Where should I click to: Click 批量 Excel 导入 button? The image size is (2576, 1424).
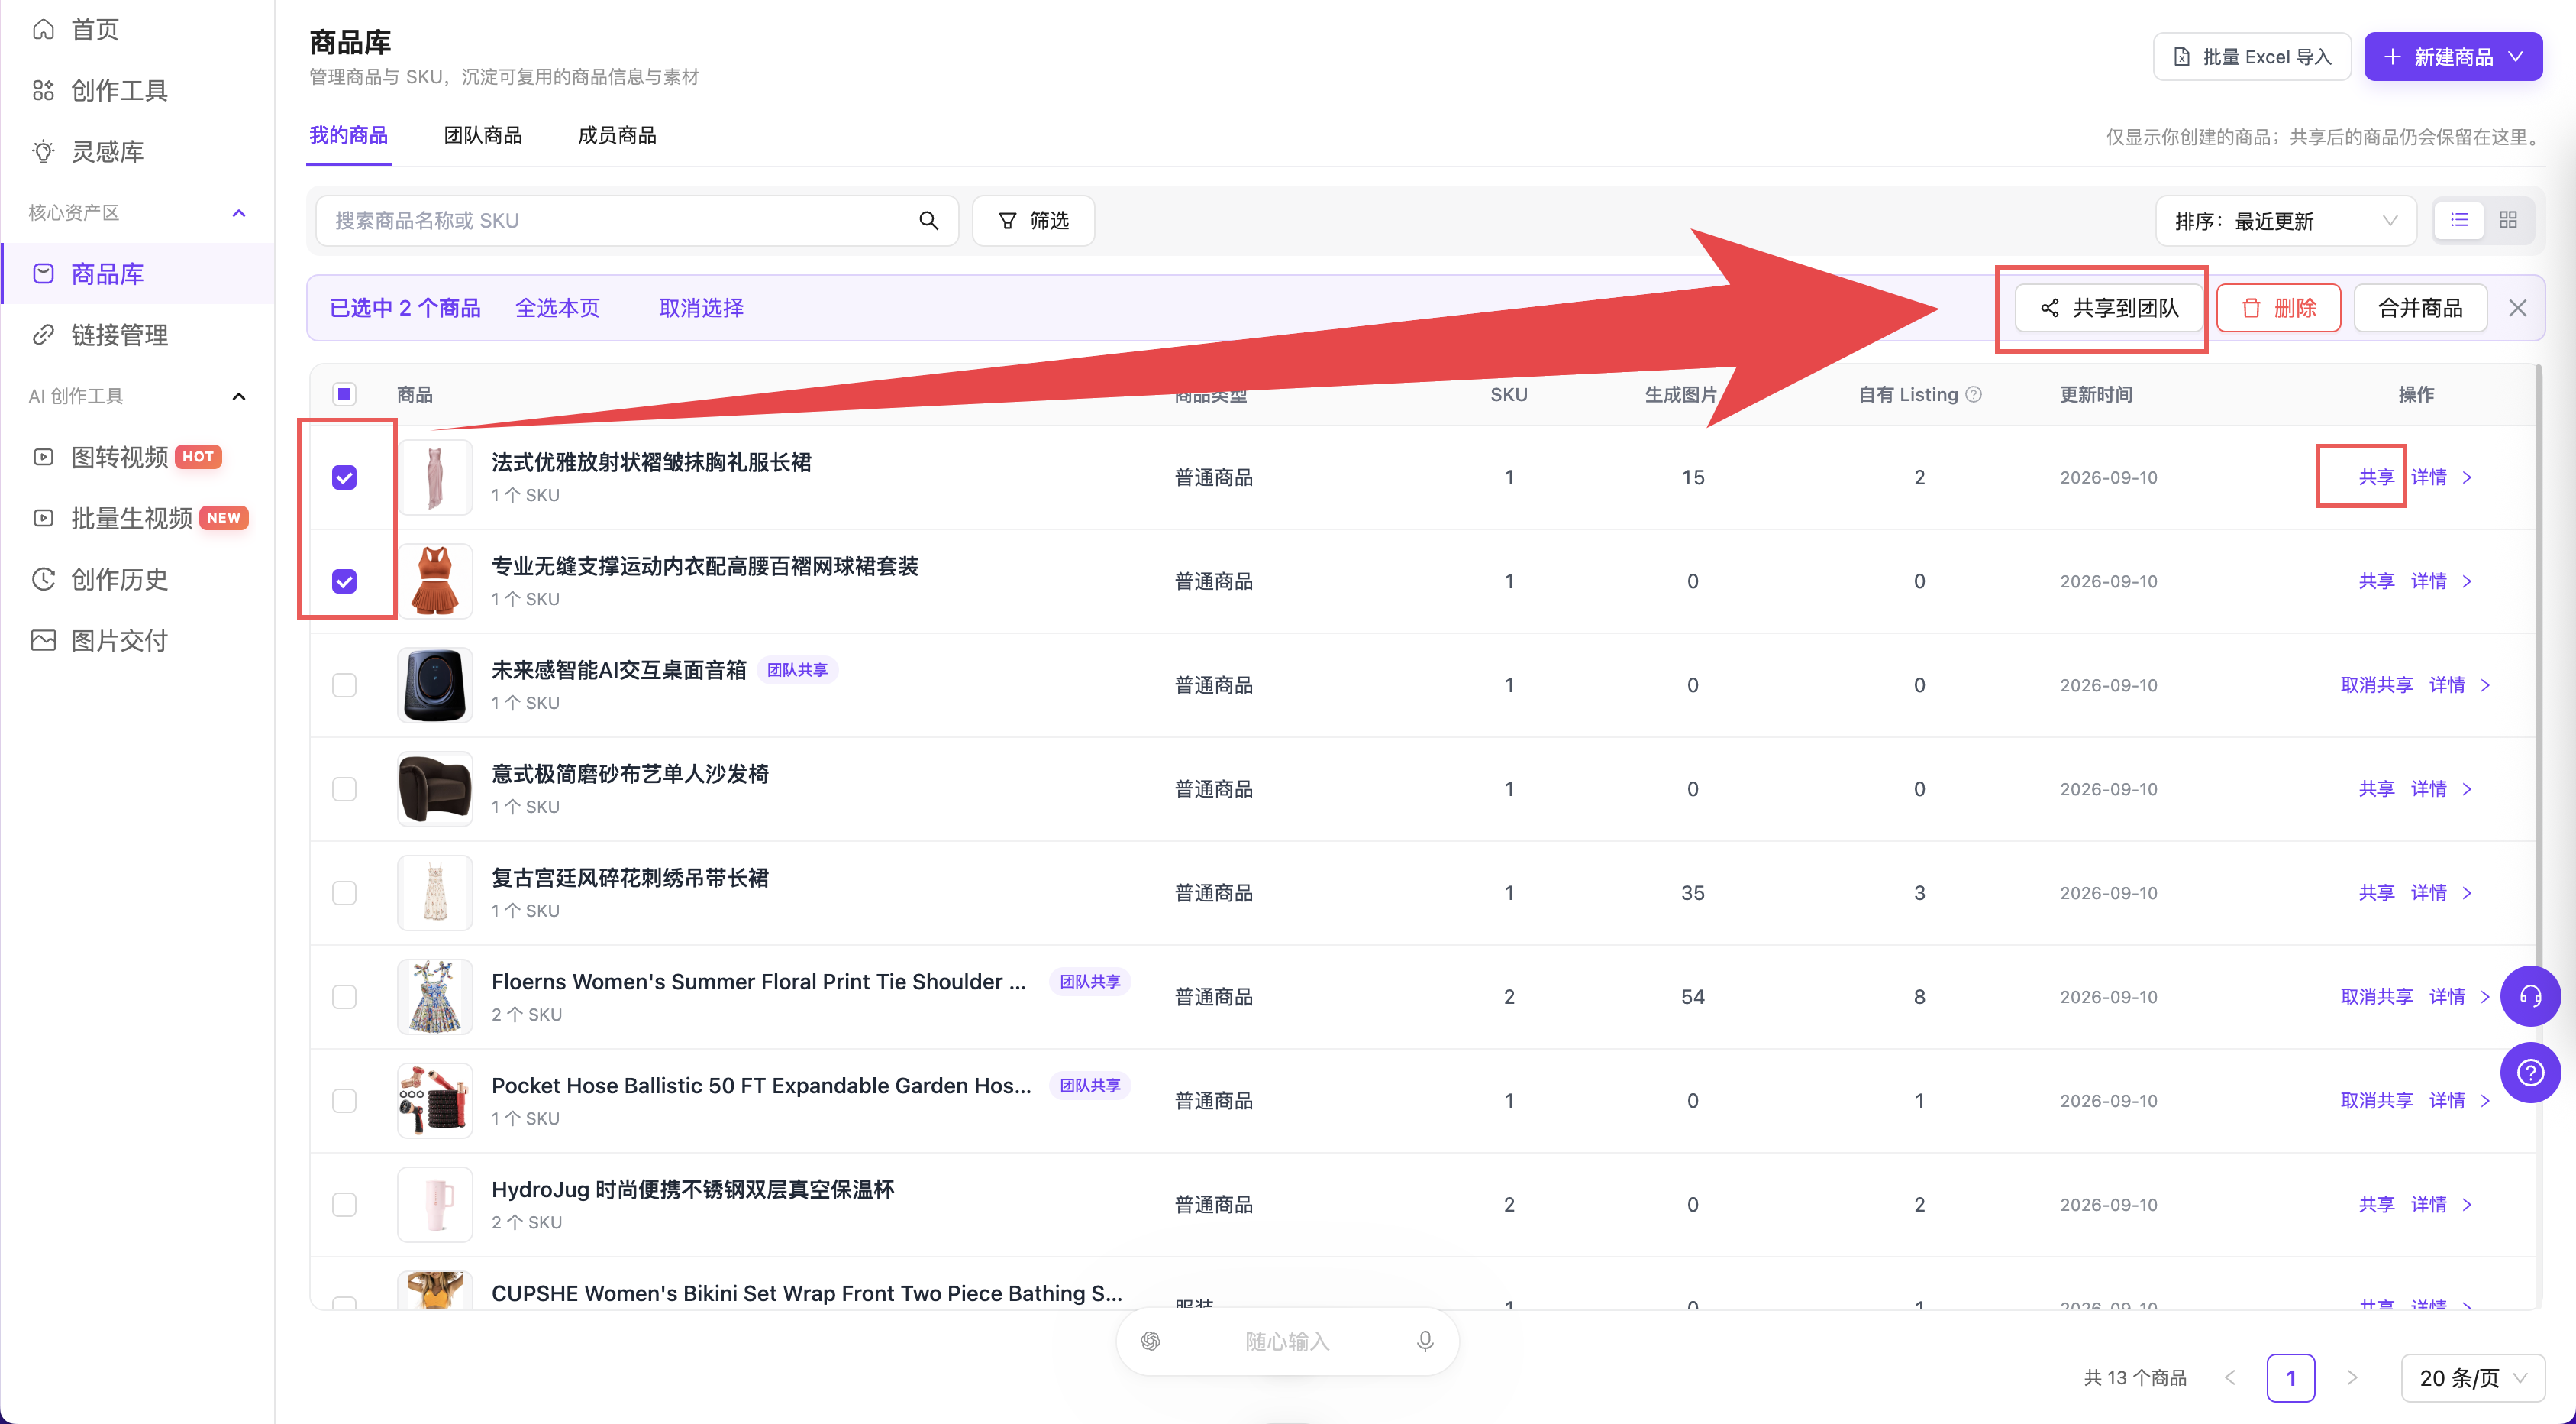pos(2251,57)
